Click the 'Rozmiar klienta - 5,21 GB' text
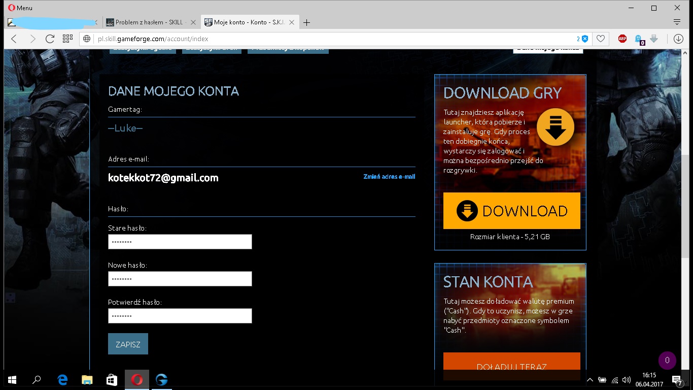The image size is (693, 390). (x=510, y=237)
